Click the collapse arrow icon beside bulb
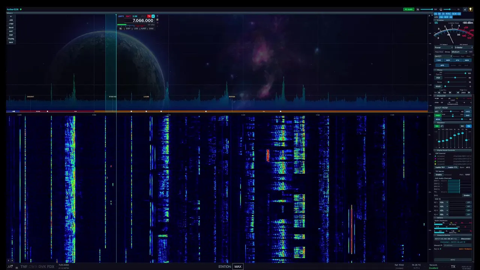 [465, 9]
